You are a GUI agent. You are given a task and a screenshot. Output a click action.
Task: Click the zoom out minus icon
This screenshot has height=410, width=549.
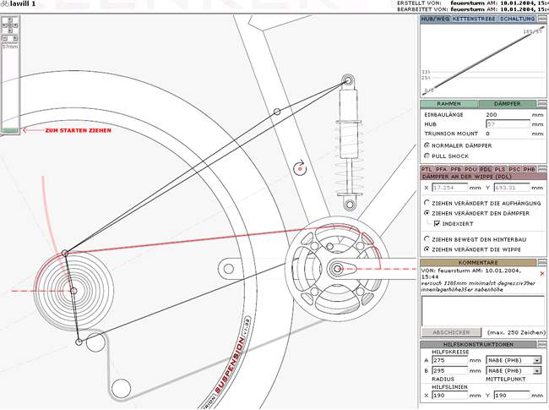tap(4, 38)
